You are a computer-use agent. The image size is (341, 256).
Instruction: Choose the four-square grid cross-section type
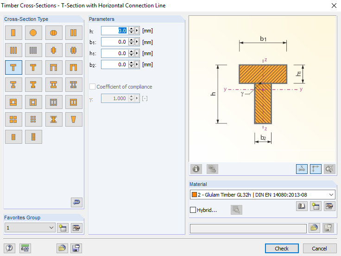click(x=13, y=119)
